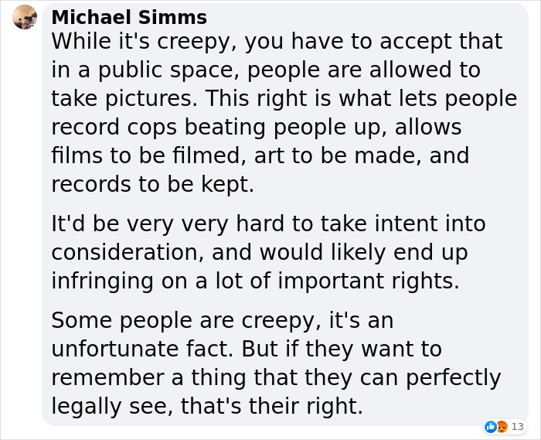Click the line starting "consideration, and would likely"
The height and width of the screenshot is (440, 541).
click(260, 253)
